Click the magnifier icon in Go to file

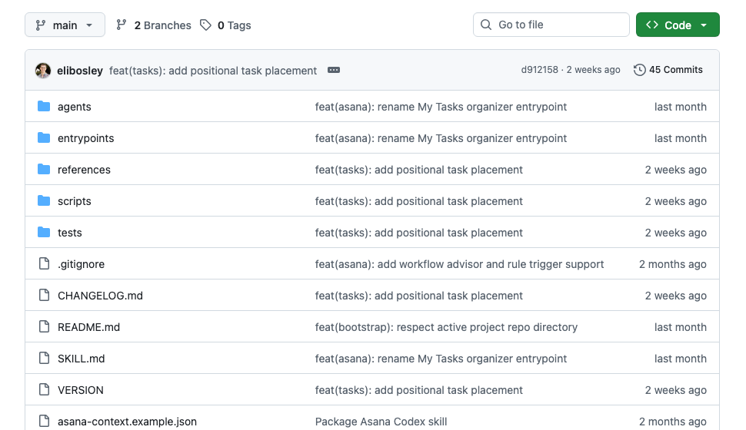(x=486, y=25)
